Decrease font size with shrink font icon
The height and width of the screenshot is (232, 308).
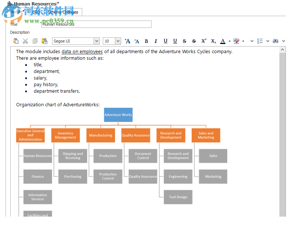coord(137,41)
